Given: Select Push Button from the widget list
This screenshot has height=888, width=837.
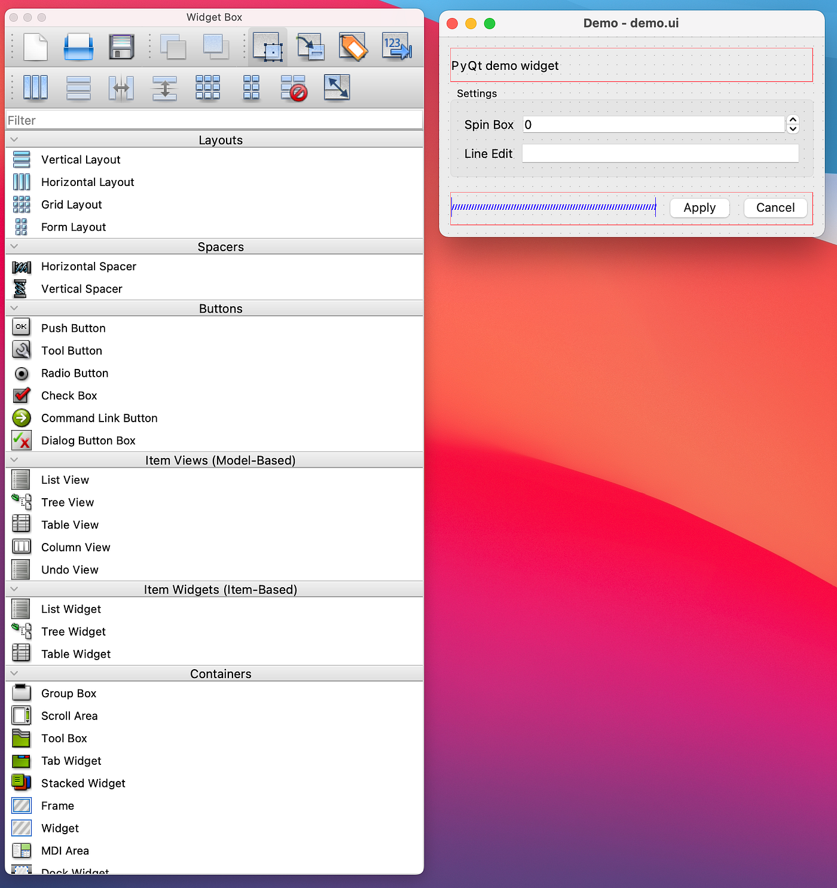Looking at the screenshot, I should 73,328.
